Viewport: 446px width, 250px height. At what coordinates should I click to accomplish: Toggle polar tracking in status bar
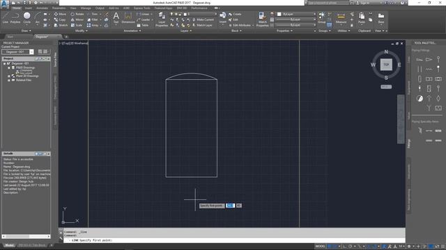pos(351,247)
